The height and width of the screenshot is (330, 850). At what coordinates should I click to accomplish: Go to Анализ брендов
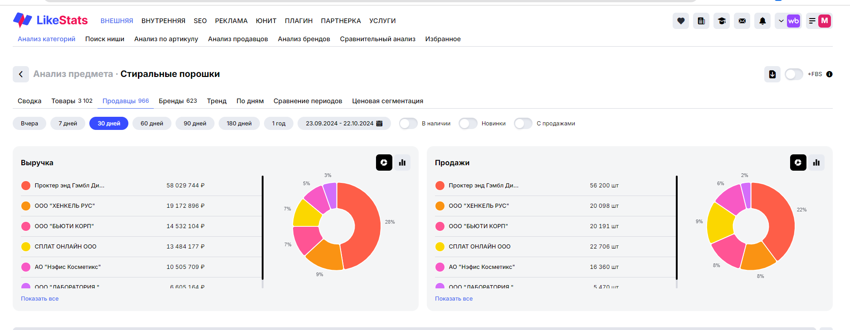pyautogui.click(x=304, y=39)
